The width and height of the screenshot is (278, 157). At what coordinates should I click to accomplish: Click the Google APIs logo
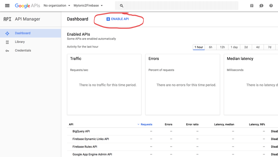(27, 6)
